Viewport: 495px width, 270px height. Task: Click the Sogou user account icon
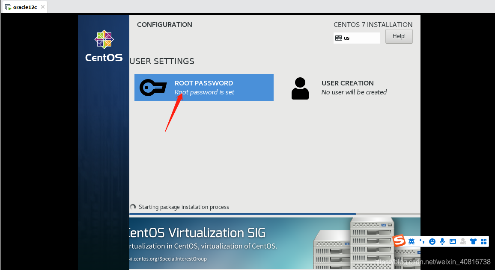pyautogui.click(x=463, y=242)
